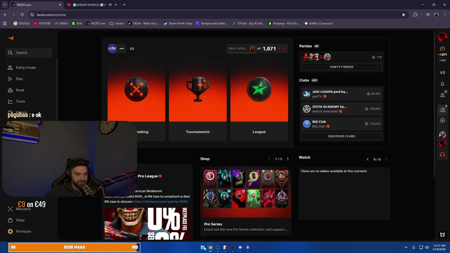Open Chrome from the taskbar

(210, 247)
